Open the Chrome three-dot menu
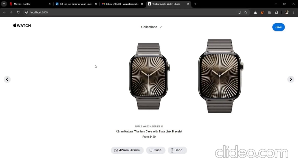This screenshot has height=168, width=298. tap(294, 12)
